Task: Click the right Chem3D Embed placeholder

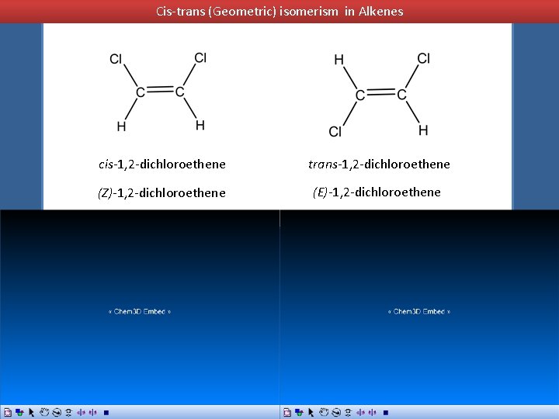Action: [419, 311]
